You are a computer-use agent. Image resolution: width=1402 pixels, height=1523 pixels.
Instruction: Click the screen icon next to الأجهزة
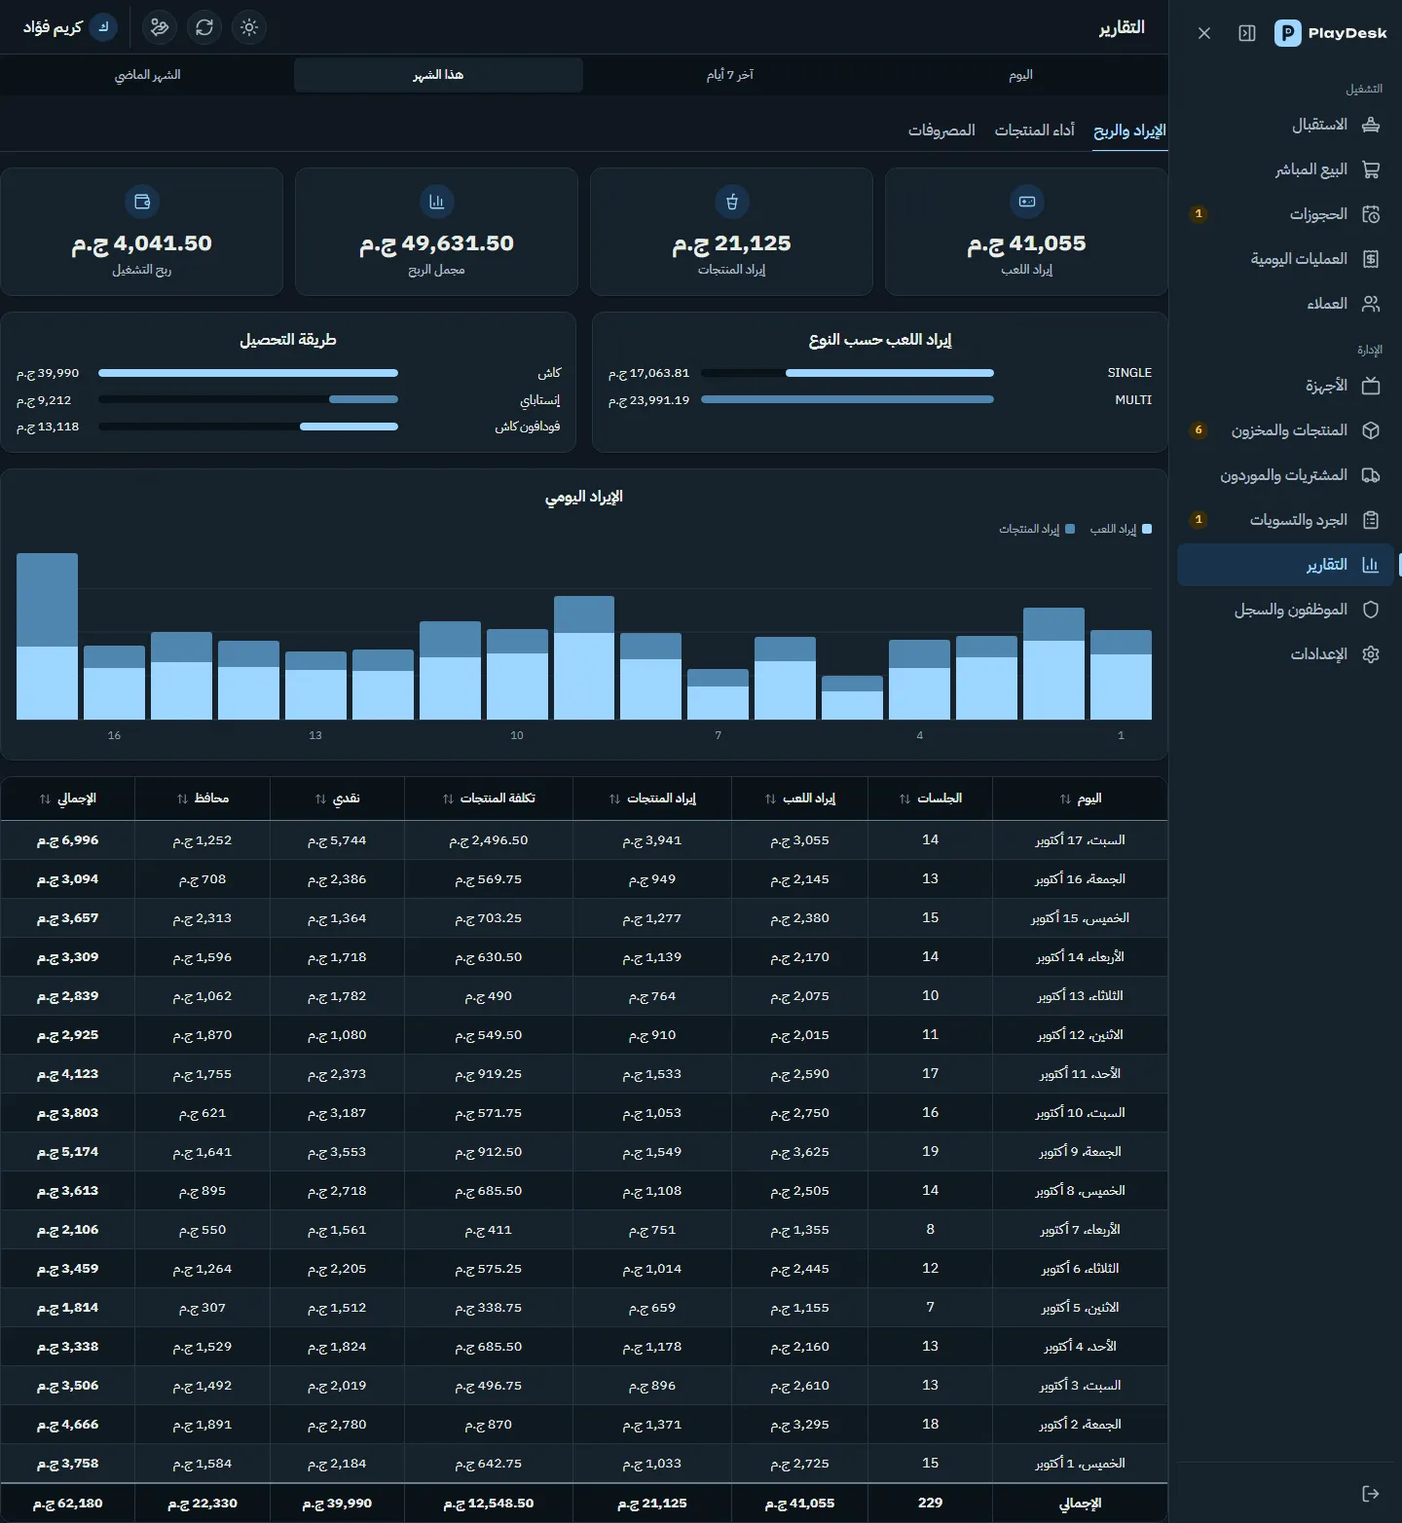(x=1371, y=386)
